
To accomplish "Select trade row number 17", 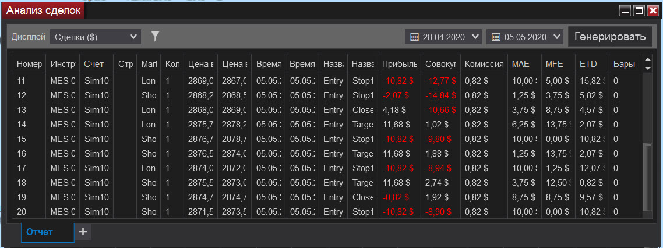I will coord(327,168).
